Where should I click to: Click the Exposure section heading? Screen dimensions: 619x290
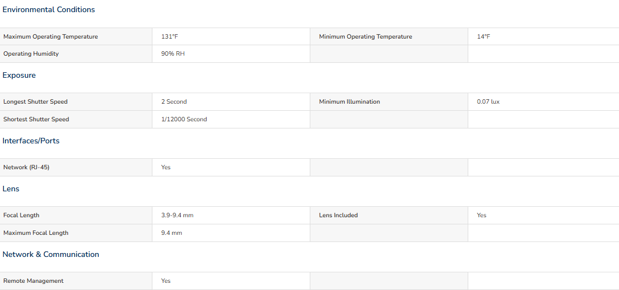pyautogui.click(x=19, y=76)
